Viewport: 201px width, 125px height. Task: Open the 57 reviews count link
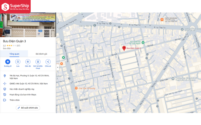(x=18, y=45)
